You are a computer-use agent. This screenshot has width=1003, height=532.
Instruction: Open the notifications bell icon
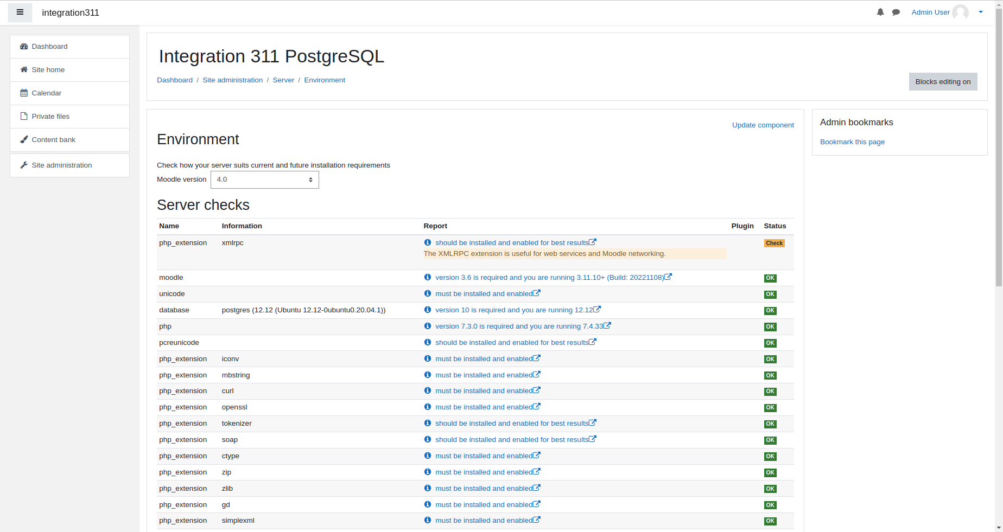(880, 12)
